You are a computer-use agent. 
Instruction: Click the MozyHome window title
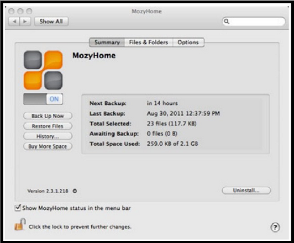[x=146, y=12]
